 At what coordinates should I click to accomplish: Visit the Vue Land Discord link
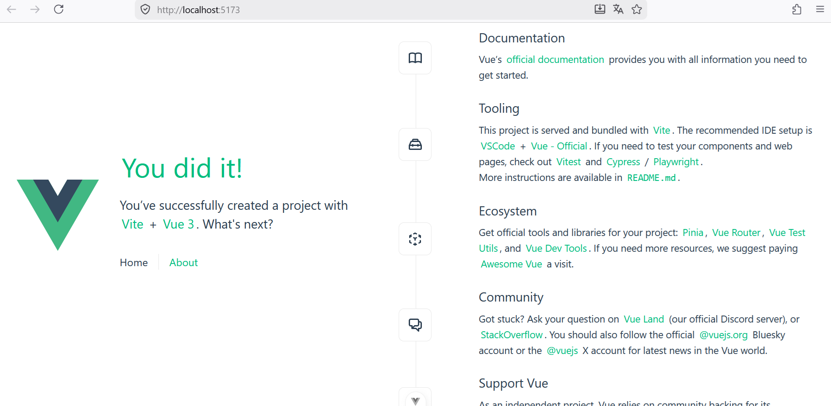click(644, 319)
